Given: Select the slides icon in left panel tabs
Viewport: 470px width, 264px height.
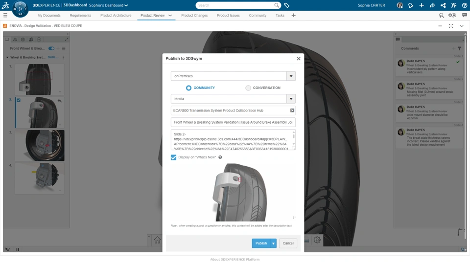Looking at the screenshot, I should [7, 39].
